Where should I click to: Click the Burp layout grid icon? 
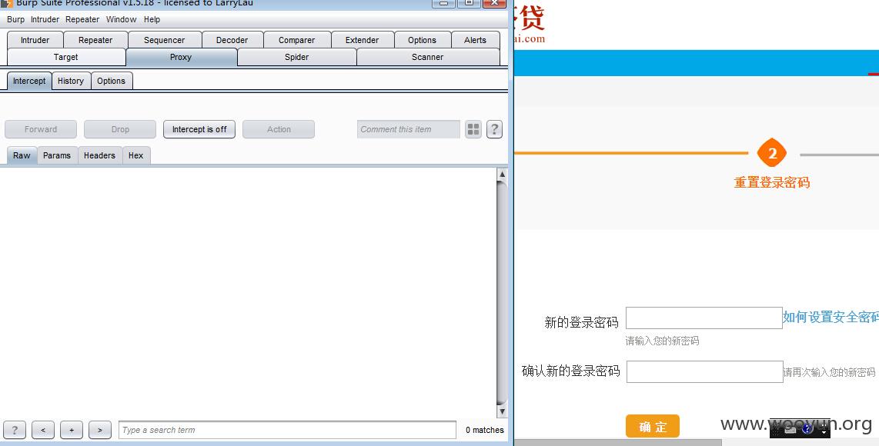coord(473,129)
